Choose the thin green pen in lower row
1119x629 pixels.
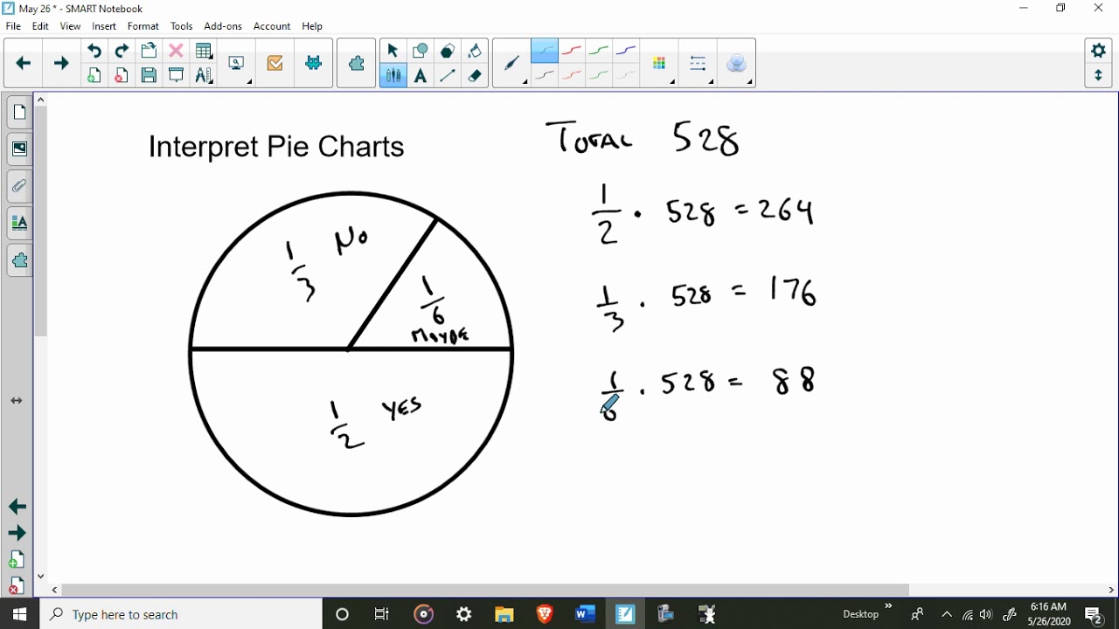(599, 76)
